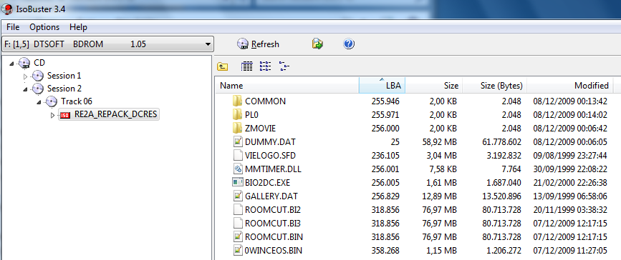The width and height of the screenshot is (621, 260).
Task: Select the red ISO RE2A_REPACK_DCRES icon
Action: 65,115
